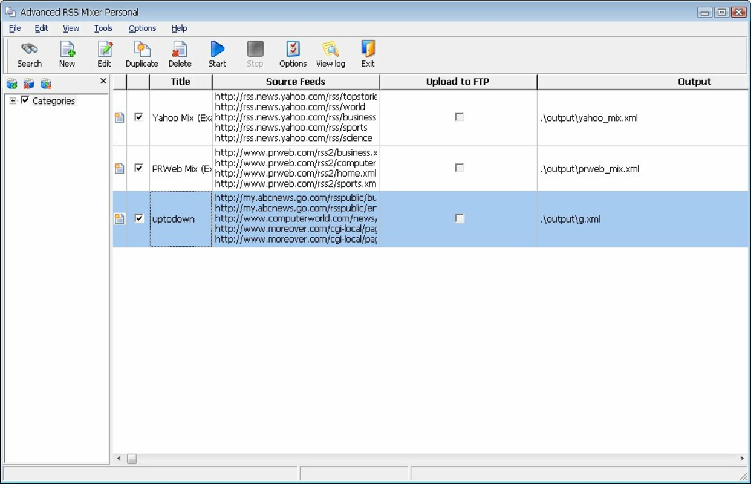This screenshot has height=484, width=751.
Task: Click the third category panel icon
Action: tap(45, 83)
